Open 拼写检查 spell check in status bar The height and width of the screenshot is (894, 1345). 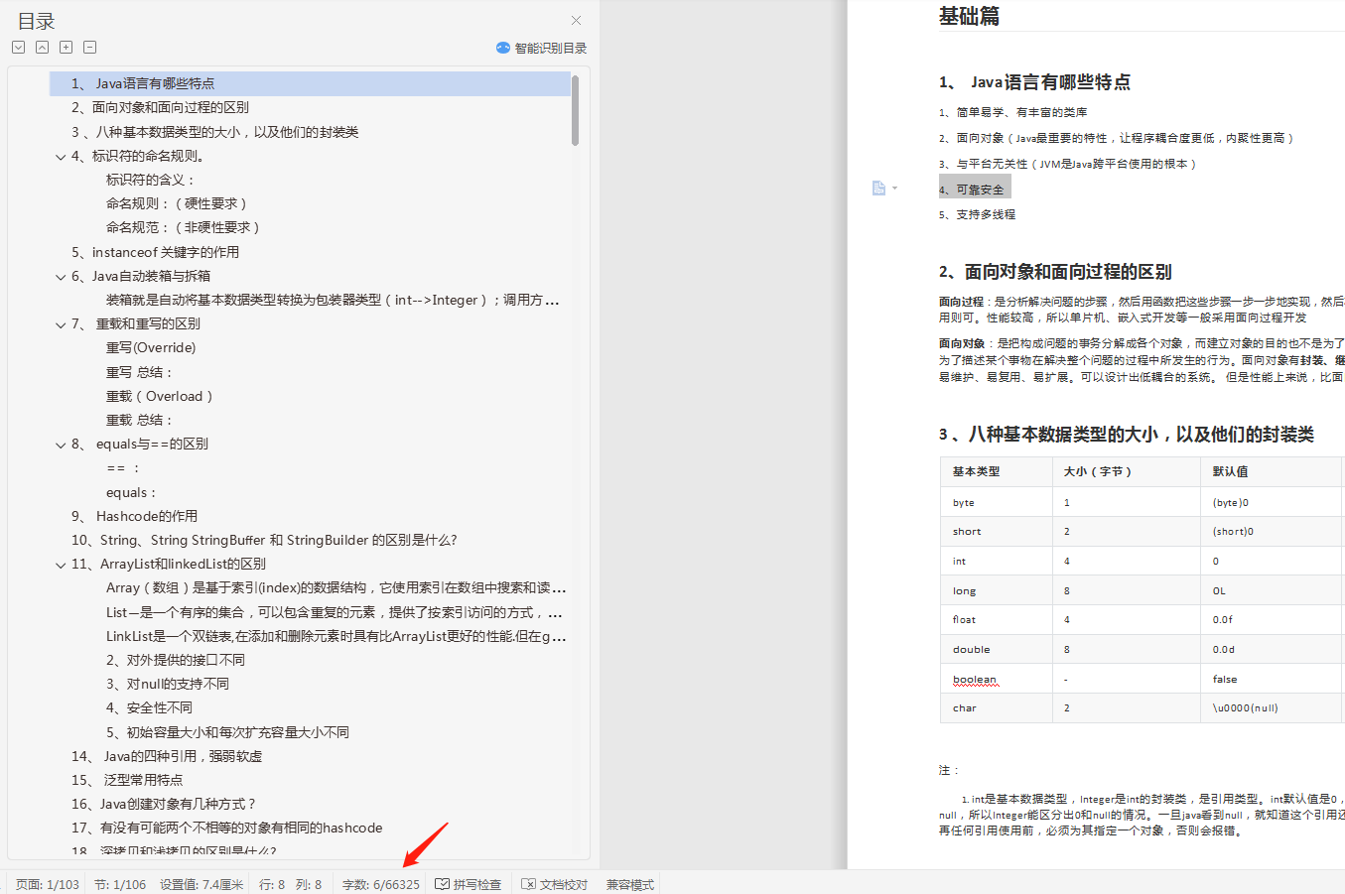pyautogui.click(x=469, y=884)
